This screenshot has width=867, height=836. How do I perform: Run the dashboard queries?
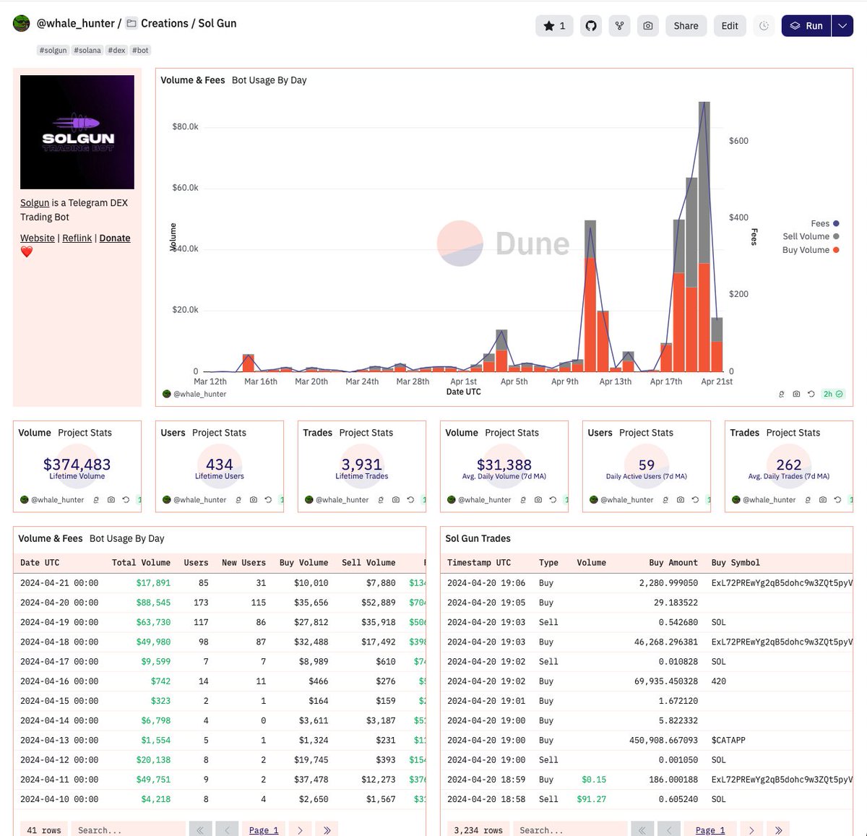(x=806, y=25)
